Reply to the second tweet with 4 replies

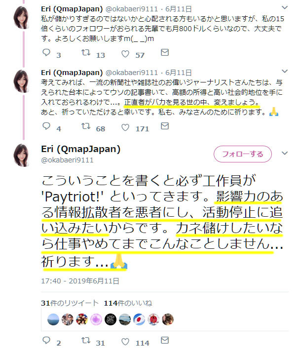(x=46, y=126)
